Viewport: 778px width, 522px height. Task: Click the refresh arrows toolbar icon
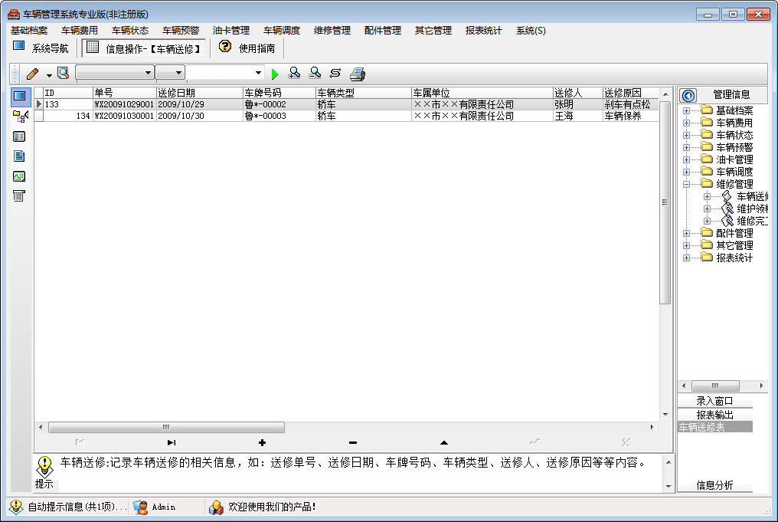[335, 74]
